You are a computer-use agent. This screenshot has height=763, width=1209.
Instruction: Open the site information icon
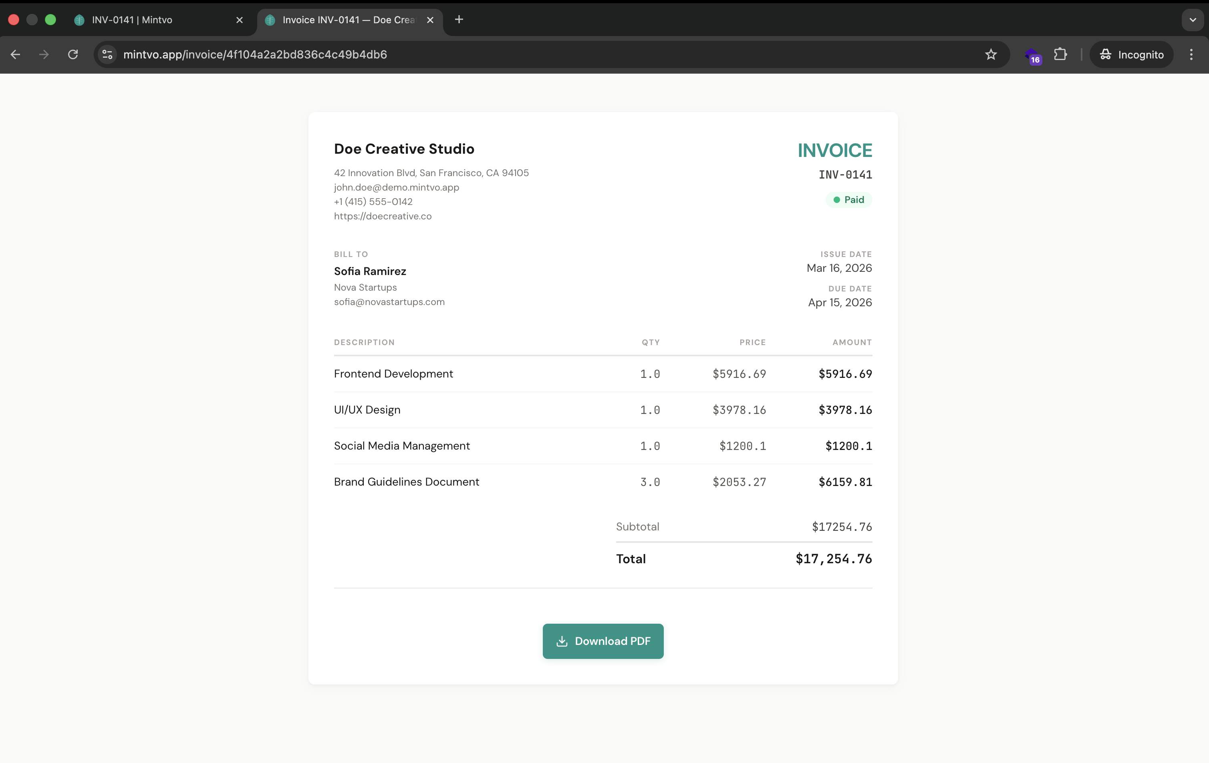tap(107, 55)
